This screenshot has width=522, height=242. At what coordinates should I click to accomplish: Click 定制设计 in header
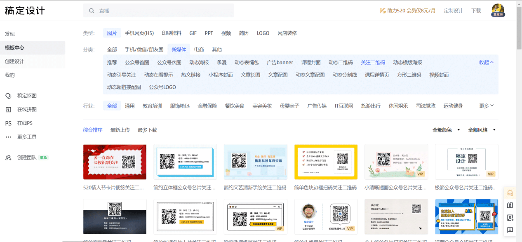(x=453, y=11)
